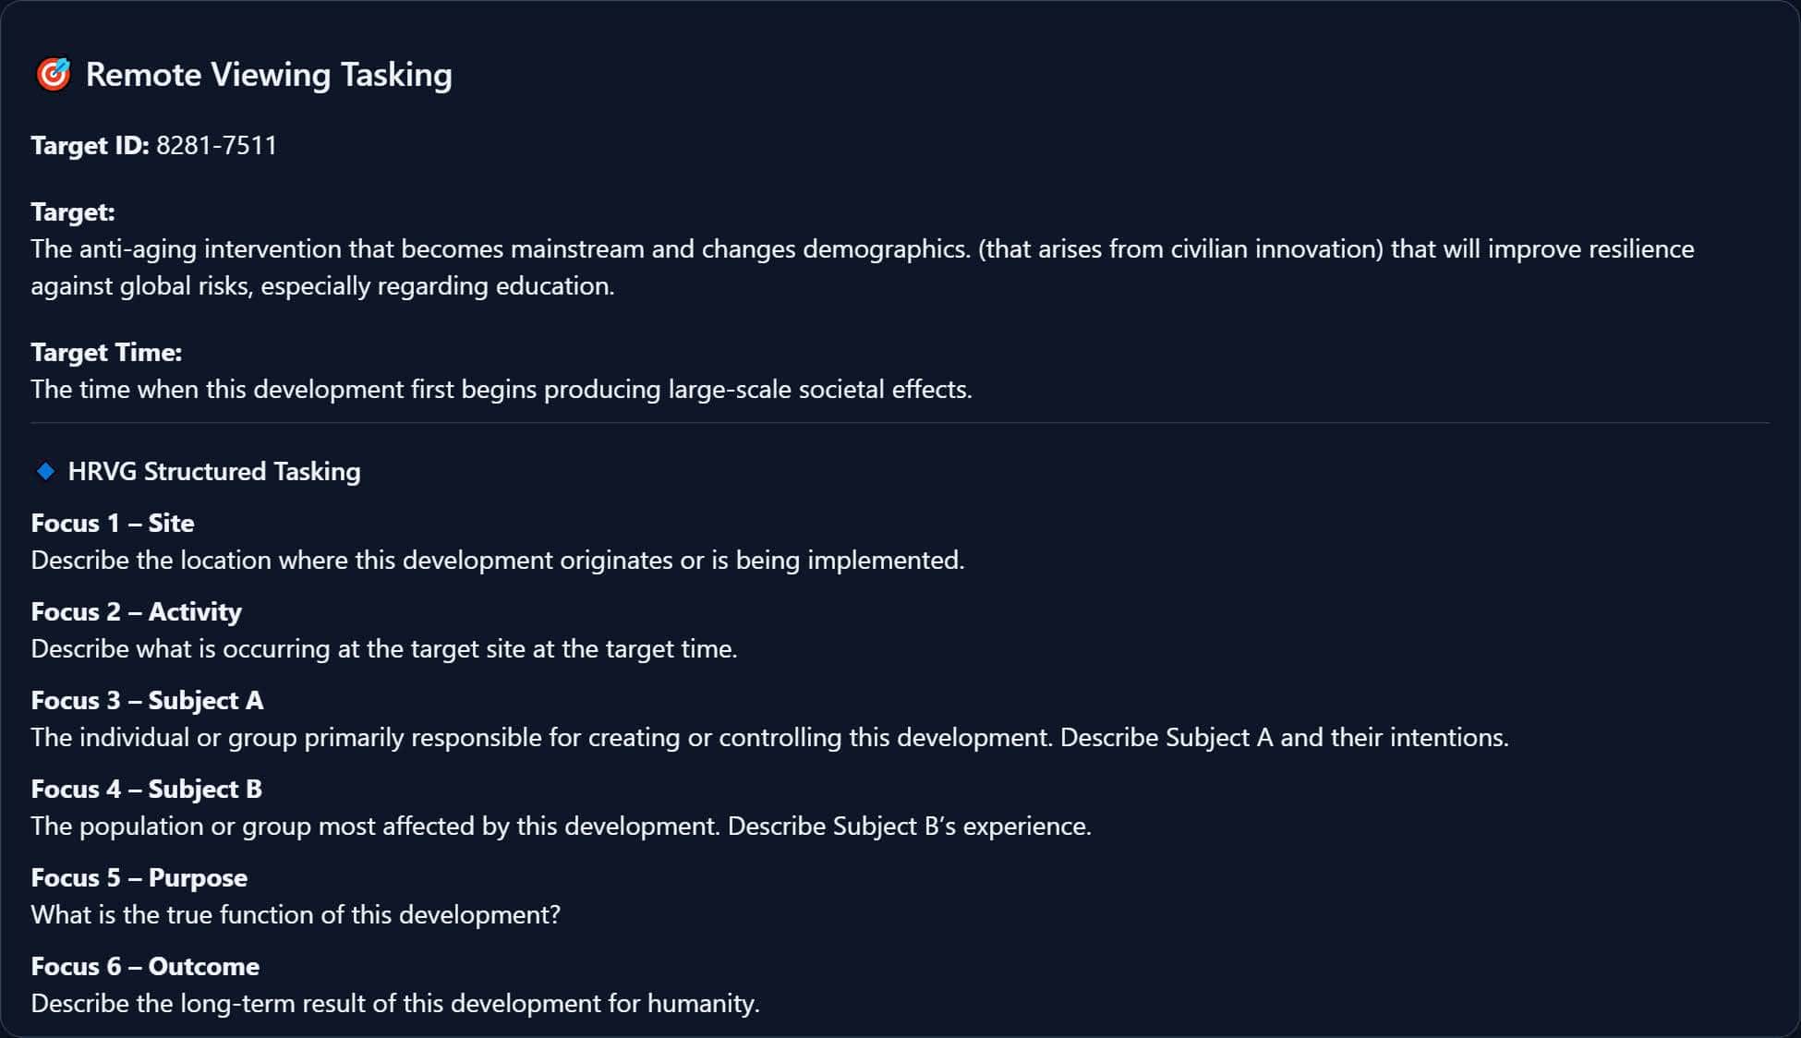Click the HRVG Structured Tasking heading
The height and width of the screenshot is (1038, 1801).
click(x=214, y=472)
